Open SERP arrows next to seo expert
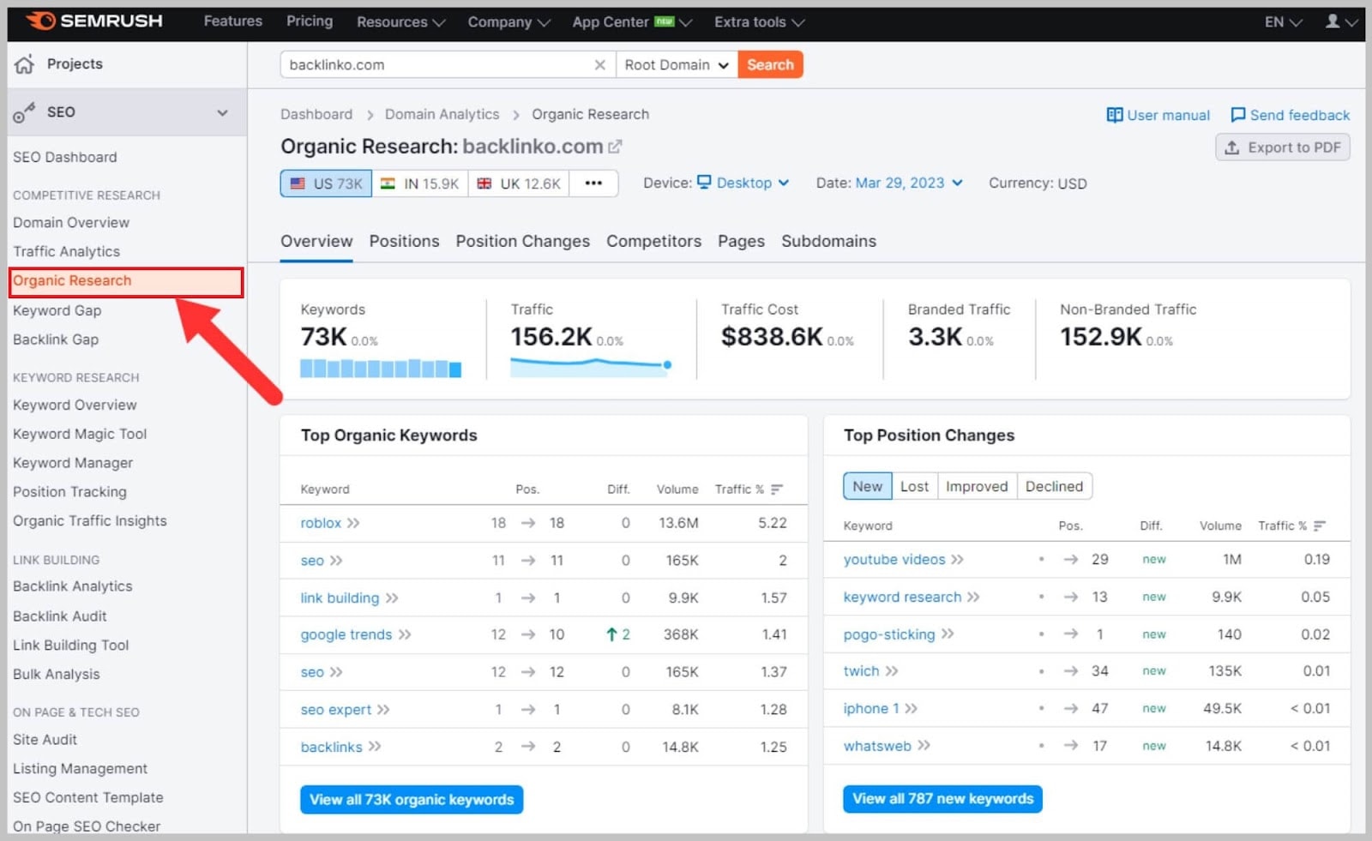The image size is (1372, 841). click(x=383, y=710)
